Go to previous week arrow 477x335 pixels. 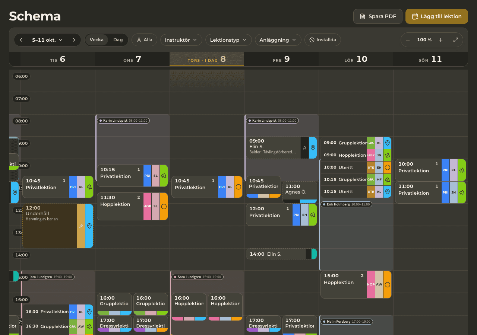pos(21,40)
